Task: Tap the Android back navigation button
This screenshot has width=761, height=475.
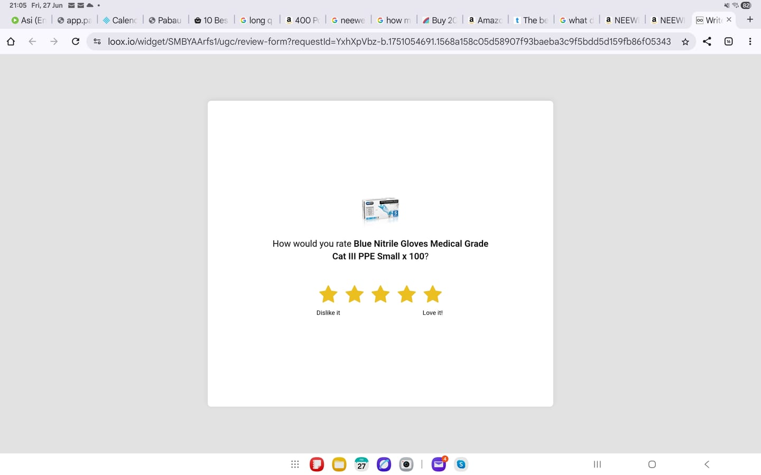Action: (707, 464)
